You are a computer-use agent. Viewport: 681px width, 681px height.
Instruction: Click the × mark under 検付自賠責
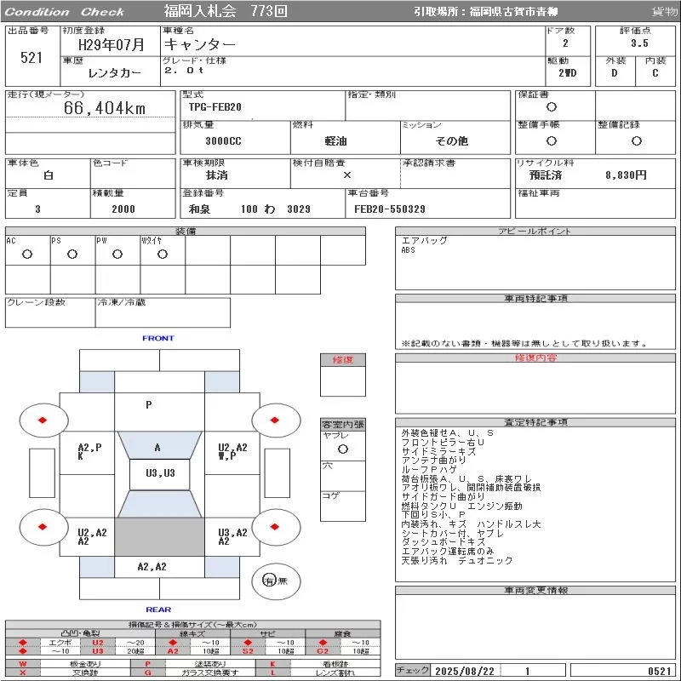347,175
